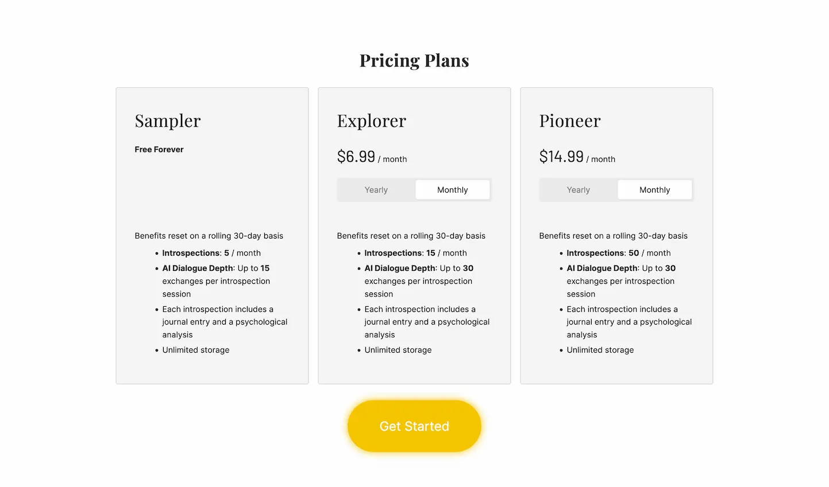This screenshot has height=487, width=829.
Task: Click the Explorer plan title
Action: click(x=371, y=121)
